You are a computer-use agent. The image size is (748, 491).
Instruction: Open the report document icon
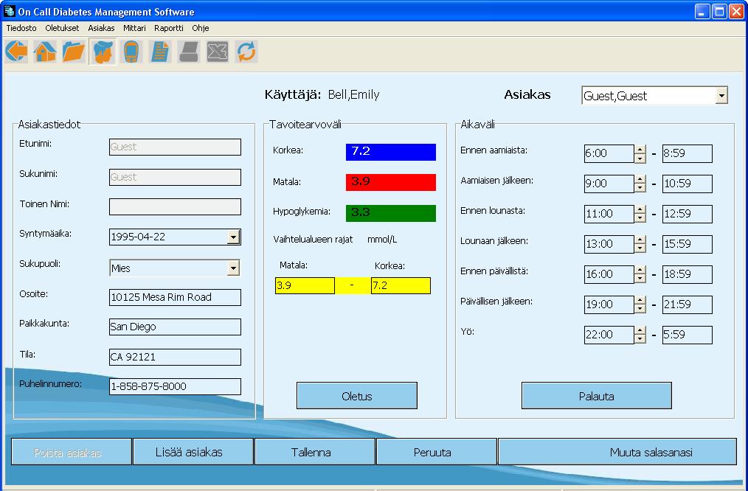(x=160, y=52)
